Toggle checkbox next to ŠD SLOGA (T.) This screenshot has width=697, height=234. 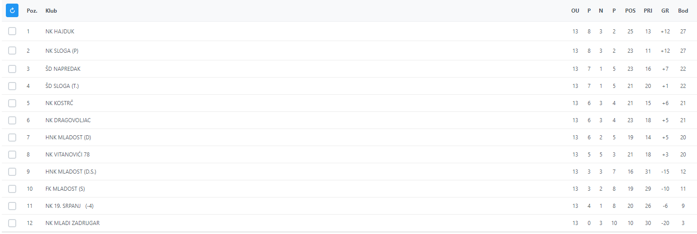click(12, 86)
